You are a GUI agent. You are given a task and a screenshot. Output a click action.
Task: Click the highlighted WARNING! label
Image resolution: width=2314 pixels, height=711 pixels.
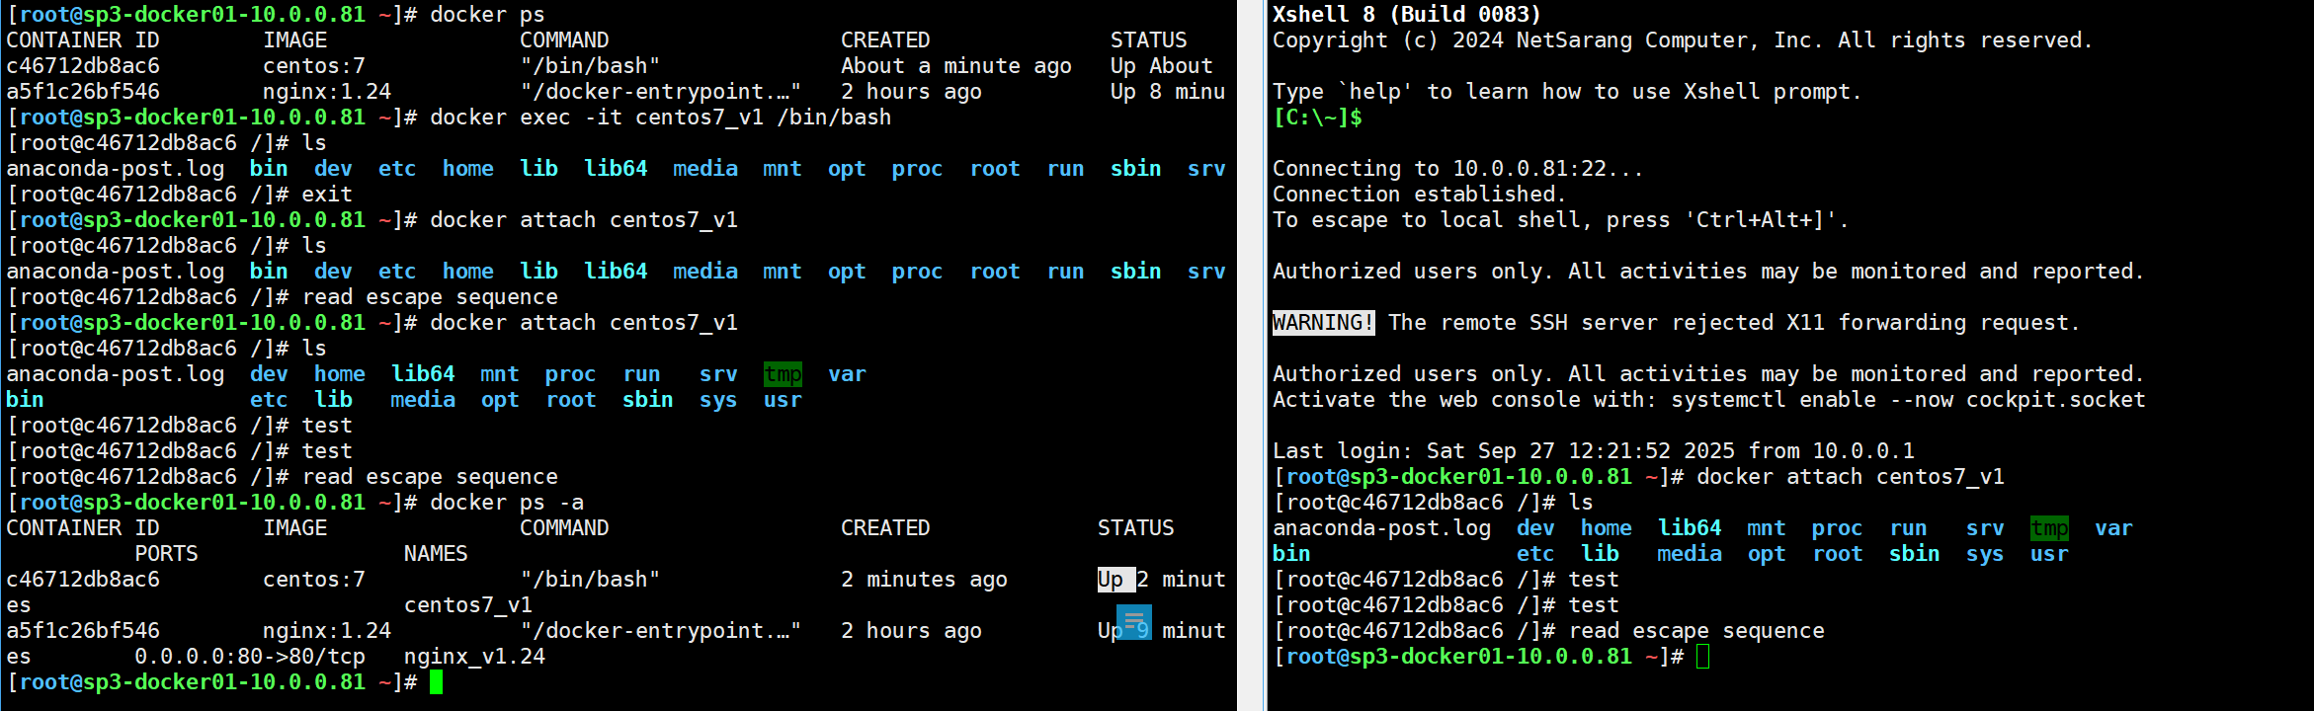click(1322, 323)
